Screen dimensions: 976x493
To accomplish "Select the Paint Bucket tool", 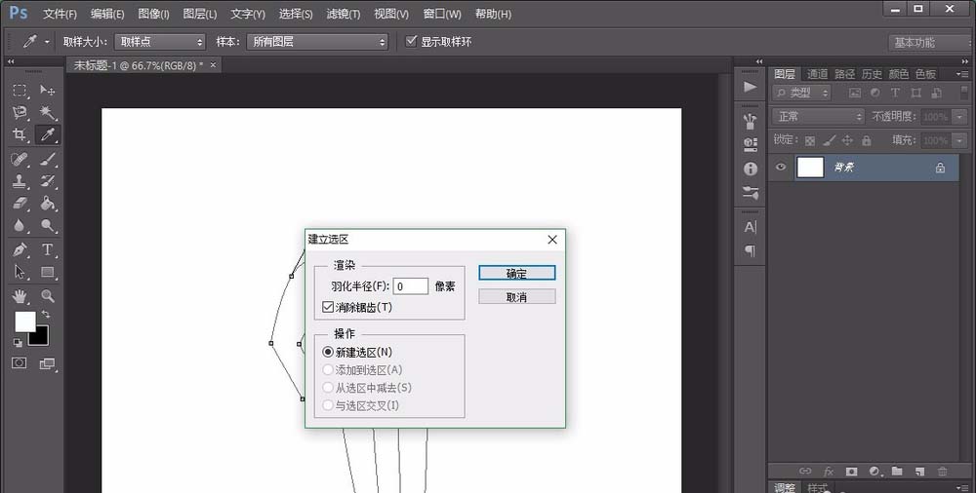I will (x=48, y=204).
